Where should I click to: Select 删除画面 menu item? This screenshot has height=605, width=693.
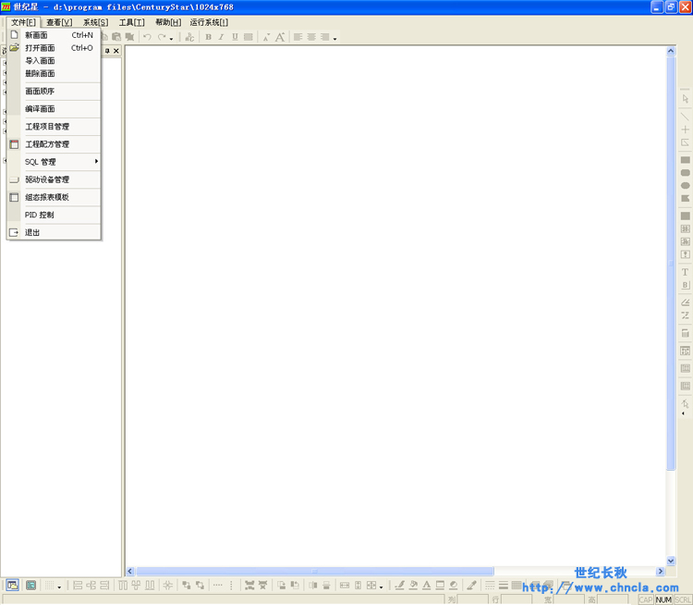tap(54, 73)
